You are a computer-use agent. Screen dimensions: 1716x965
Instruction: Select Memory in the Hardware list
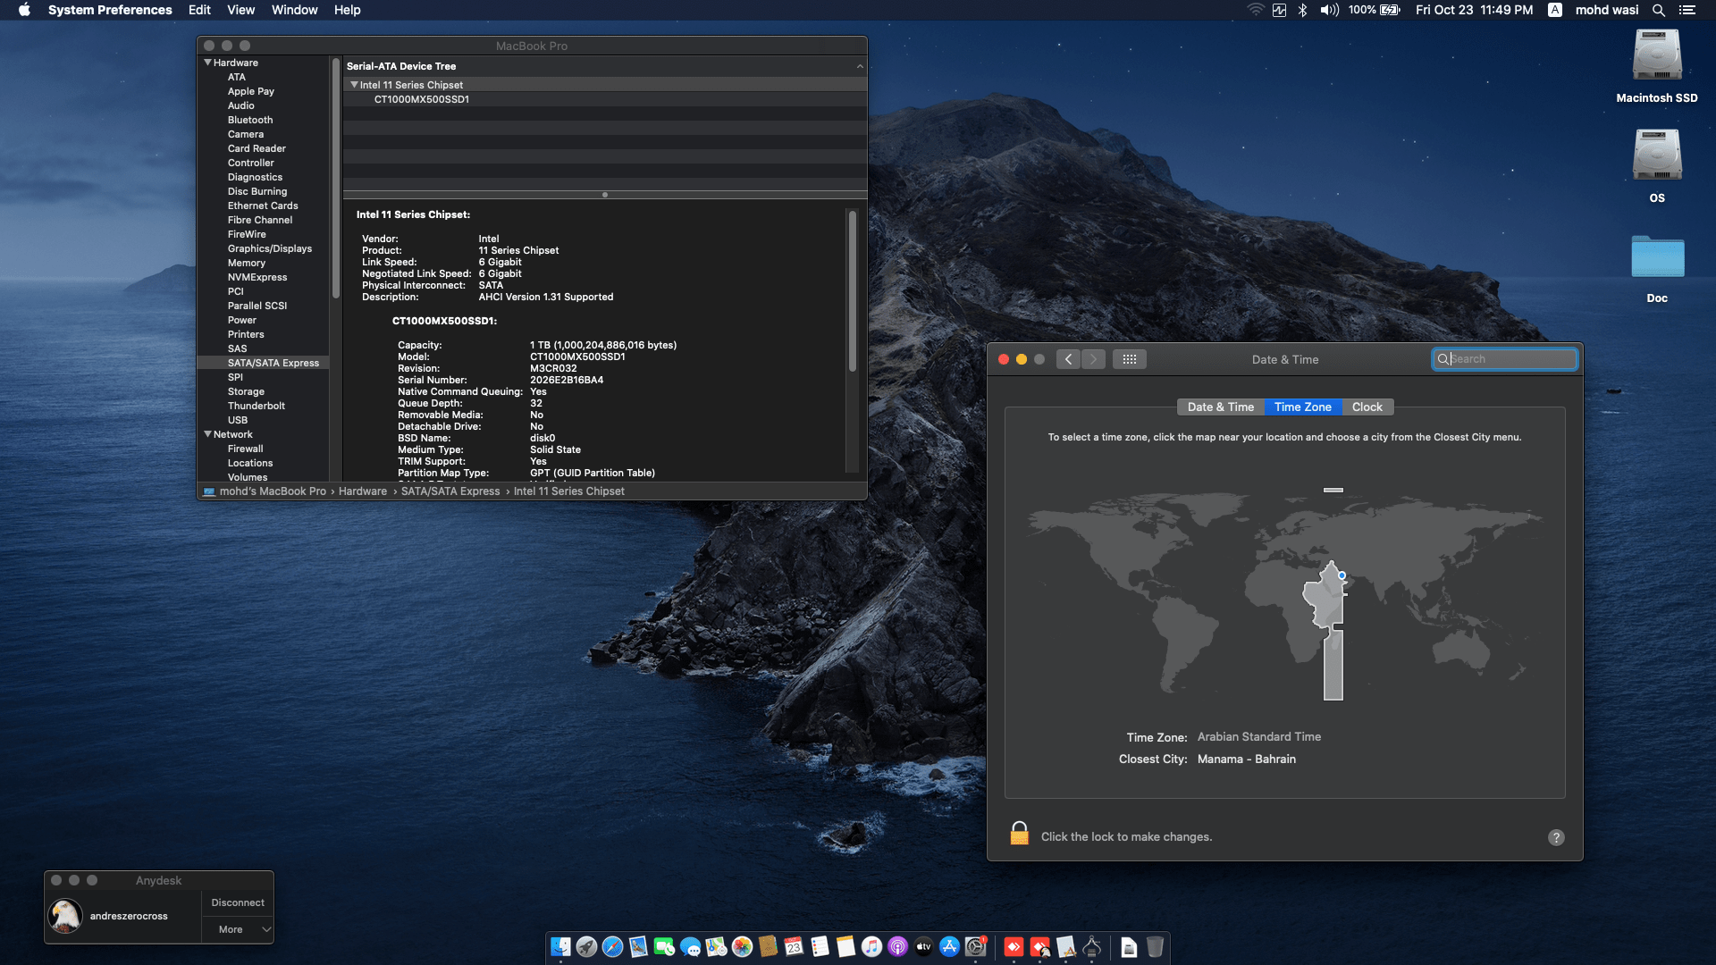(247, 263)
